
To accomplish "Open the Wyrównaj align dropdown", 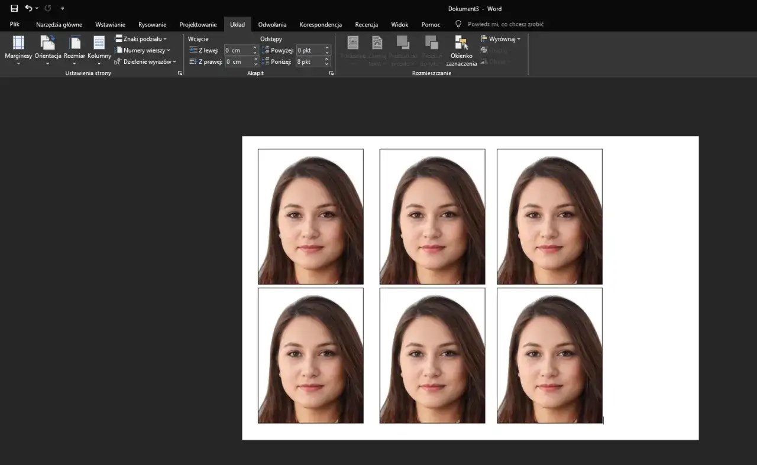I will point(501,39).
